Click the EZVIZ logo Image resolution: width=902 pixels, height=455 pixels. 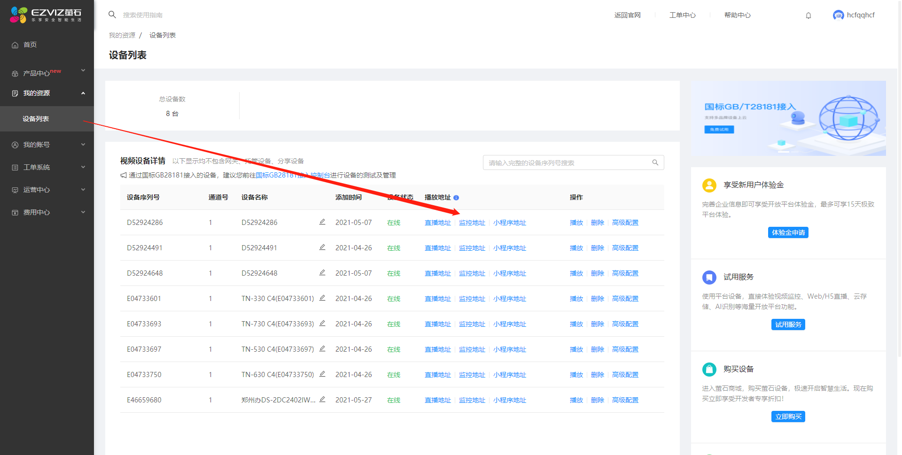tap(46, 15)
